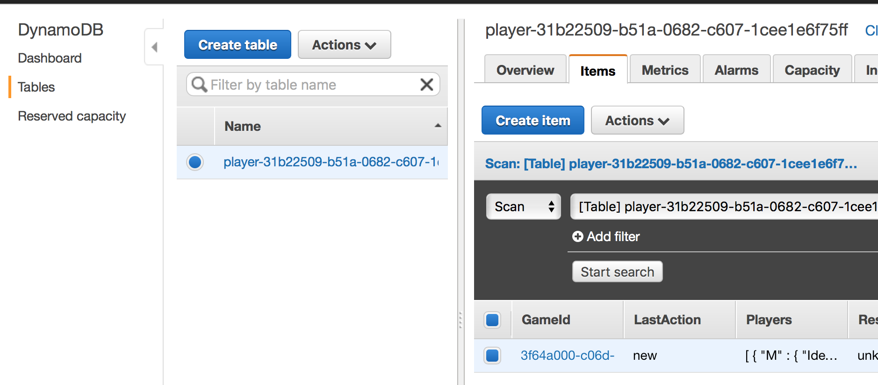Image resolution: width=878 pixels, height=385 pixels.
Task: Click the DynamoDB heading in the sidebar
Action: 60,30
